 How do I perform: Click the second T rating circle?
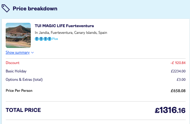(x=41, y=39)
